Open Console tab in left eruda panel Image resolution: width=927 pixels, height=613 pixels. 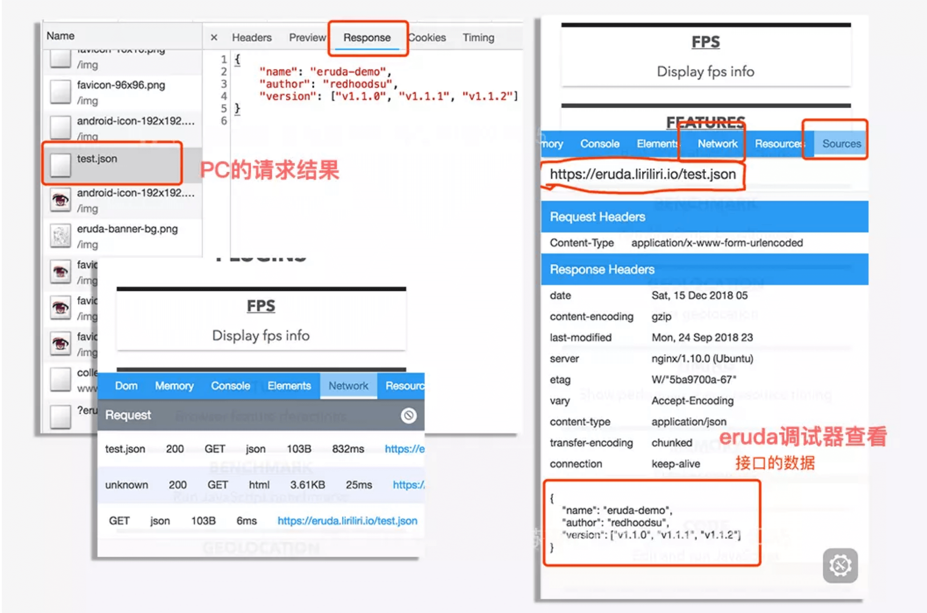(x=230, y=386)
